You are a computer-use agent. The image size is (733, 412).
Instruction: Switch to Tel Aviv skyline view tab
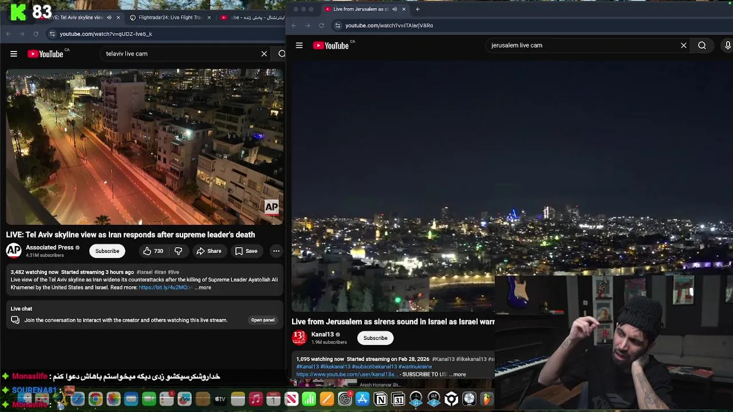[x=74, y=17]
